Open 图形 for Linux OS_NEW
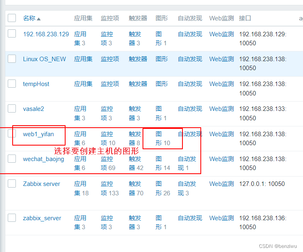303x252 pixels. pos(162,59)
